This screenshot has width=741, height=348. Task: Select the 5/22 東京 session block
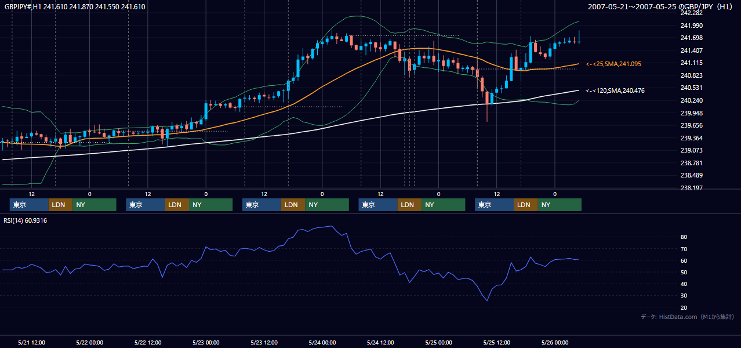click(x=146, y=205)
